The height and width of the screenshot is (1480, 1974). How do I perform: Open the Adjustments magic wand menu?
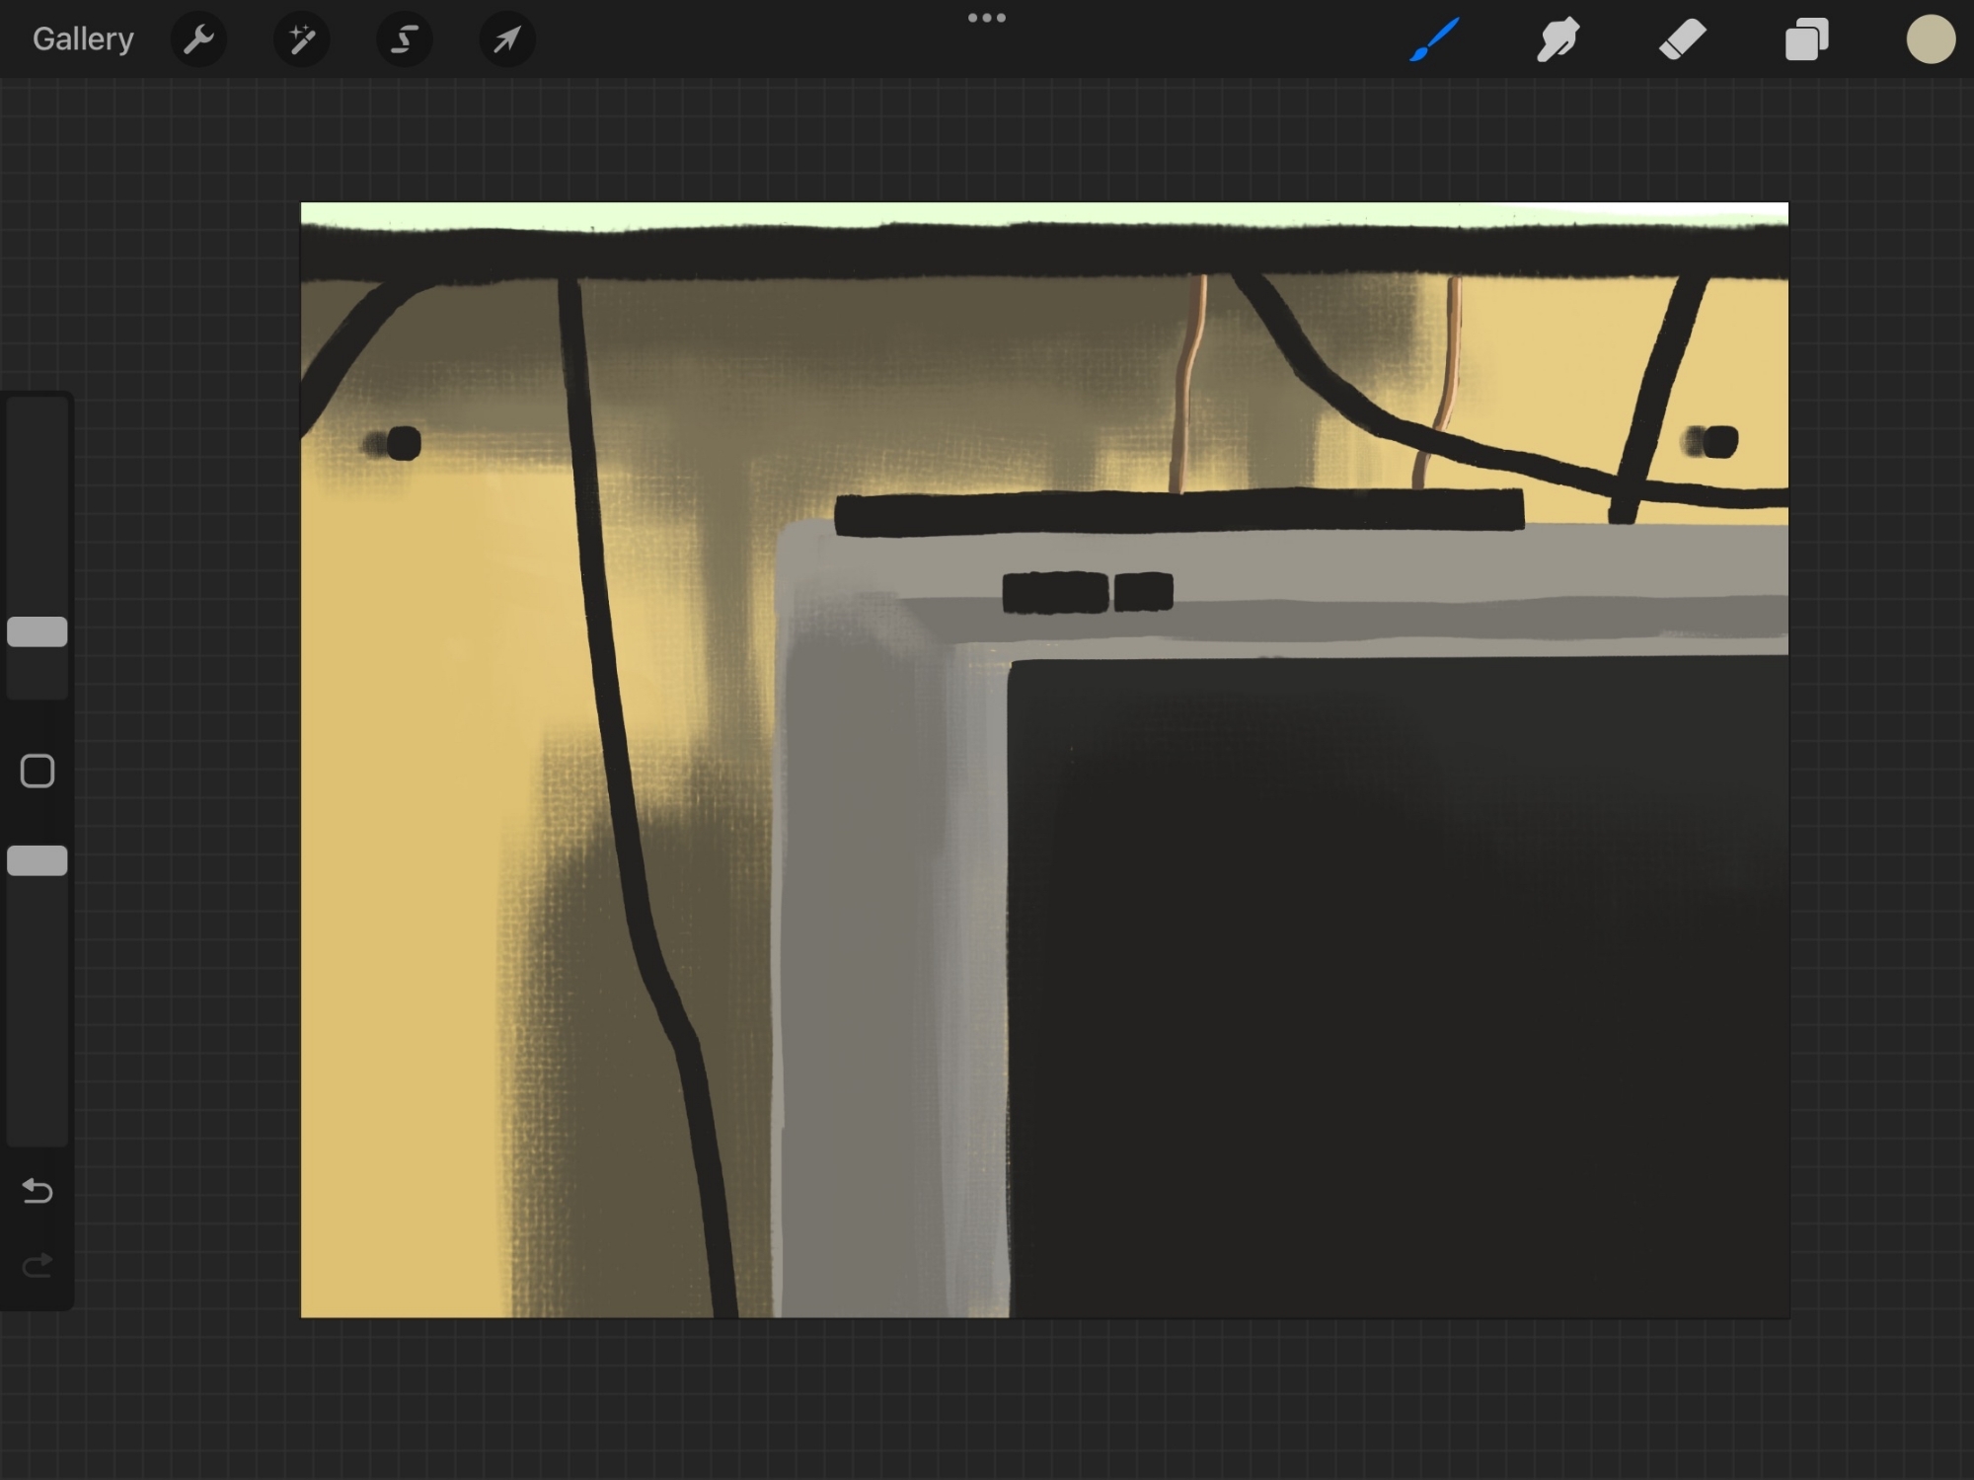coord(301,39)
